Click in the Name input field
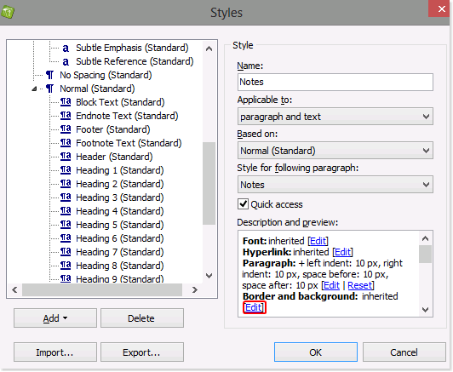The image size is (453, 372). [x=335, y=82]
